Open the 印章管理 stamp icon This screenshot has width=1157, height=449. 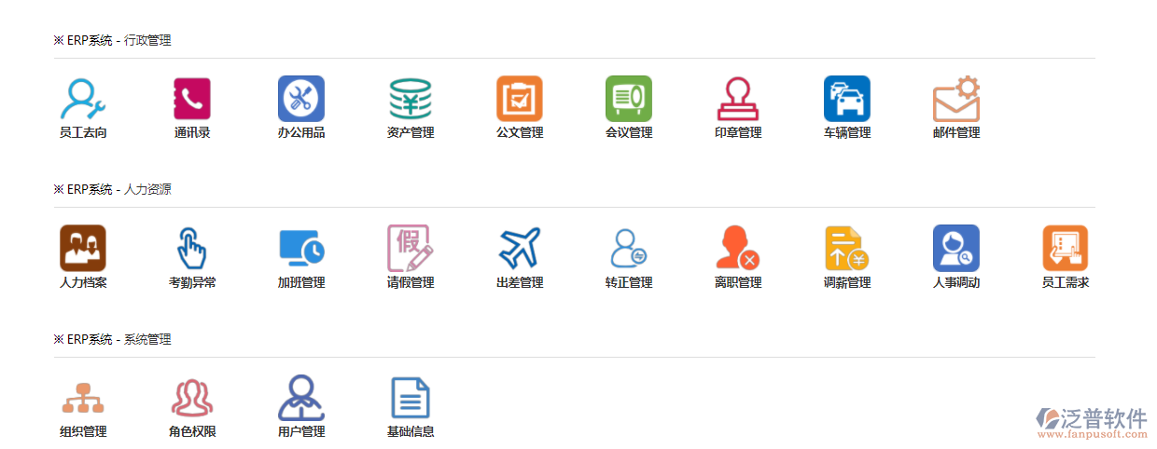[x=738, y=99]
